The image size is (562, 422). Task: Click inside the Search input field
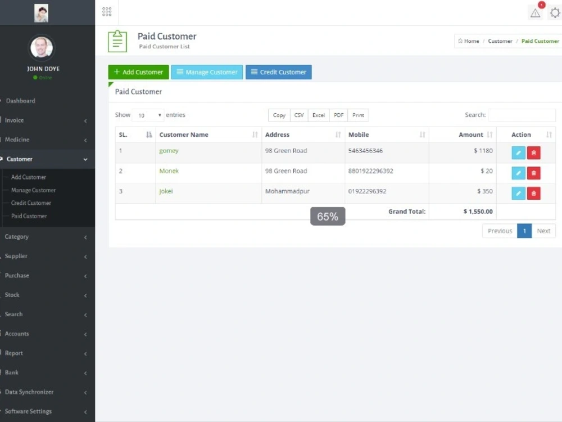click(522, 115)
